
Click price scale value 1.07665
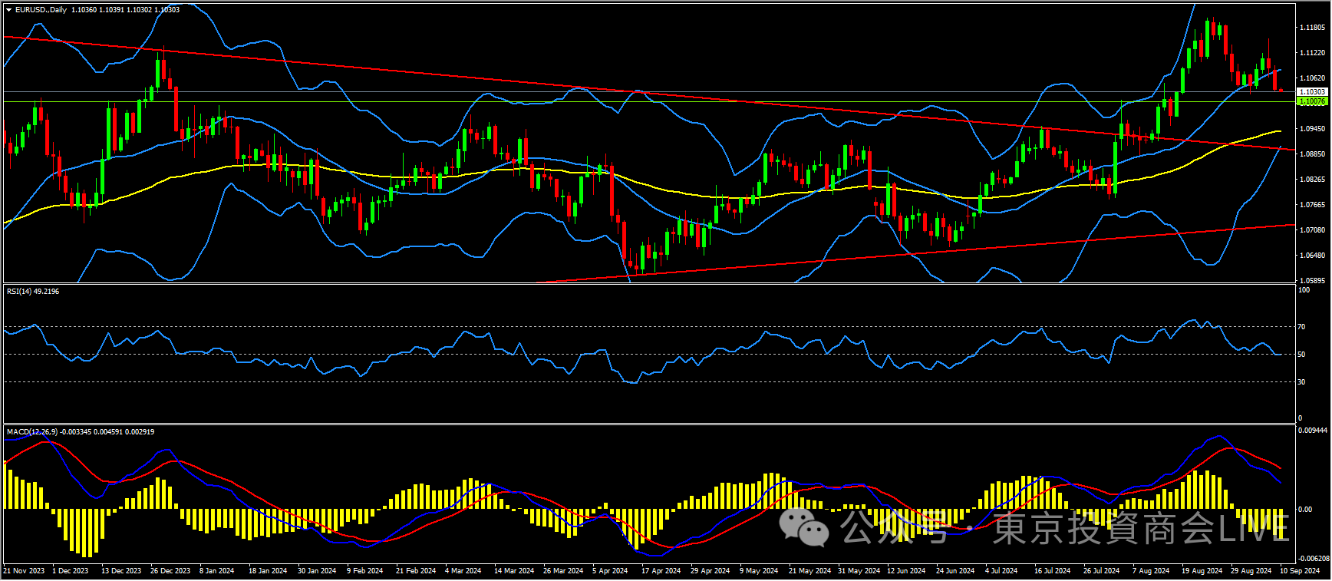coord(1312,205)
